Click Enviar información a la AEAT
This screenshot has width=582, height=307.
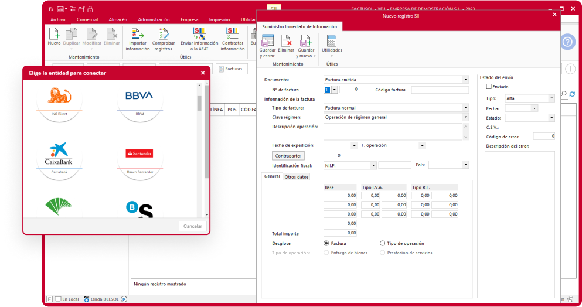pos(199,34)
